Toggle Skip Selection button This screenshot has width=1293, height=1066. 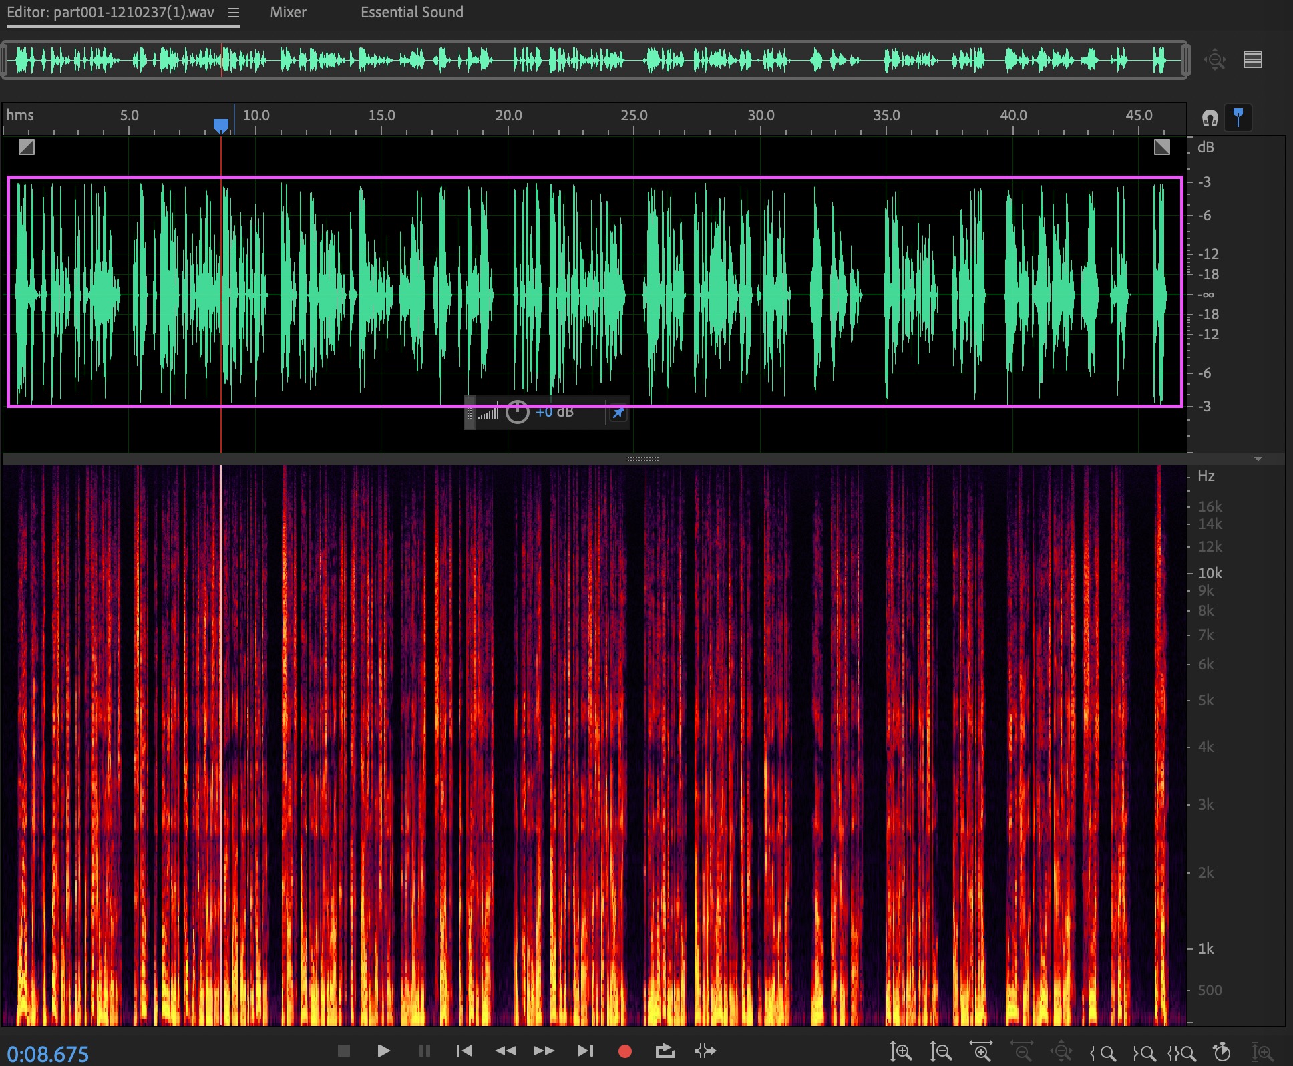(705, 1051)
